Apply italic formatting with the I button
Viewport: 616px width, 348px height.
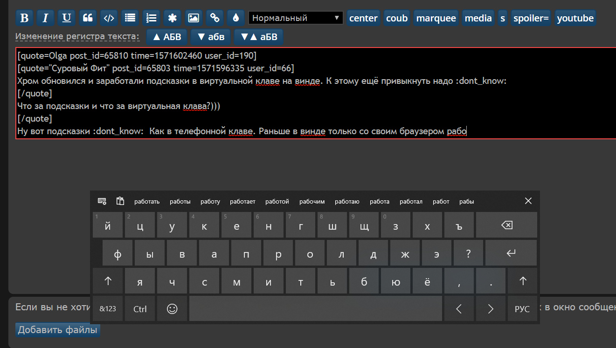(x=46, y=18)
